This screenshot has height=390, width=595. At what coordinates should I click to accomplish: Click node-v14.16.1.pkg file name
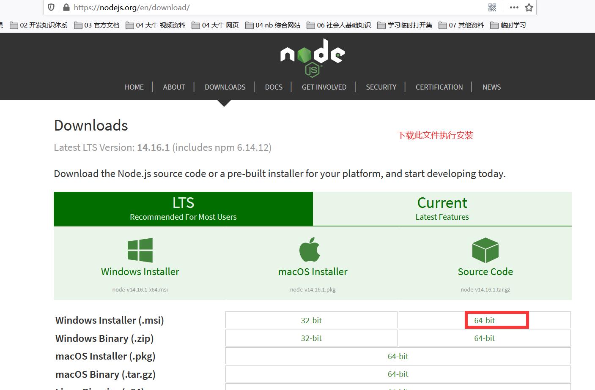click(x=313, y=289)
